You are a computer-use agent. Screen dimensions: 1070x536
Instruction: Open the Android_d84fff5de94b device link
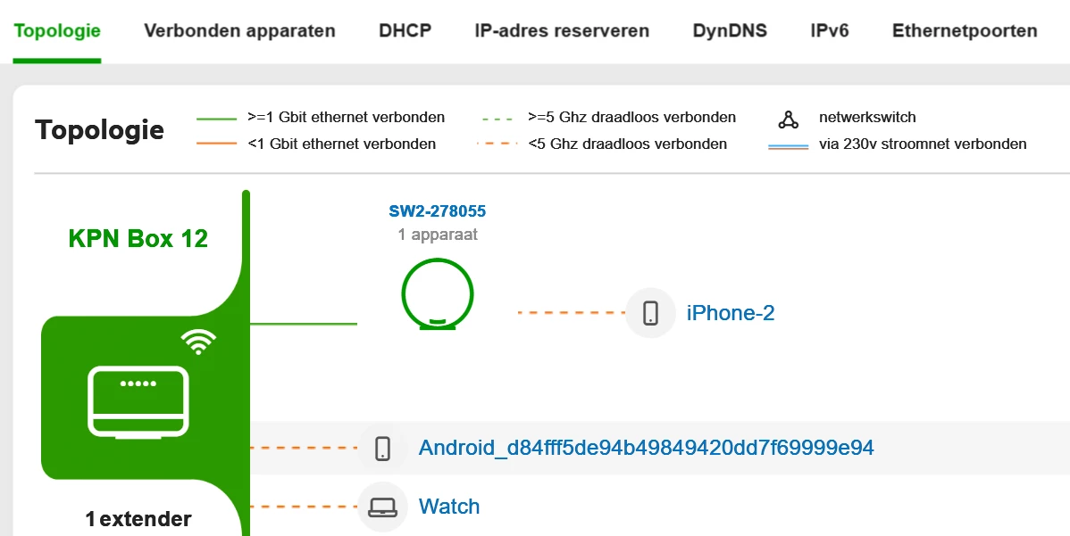(x=646, y=448)
